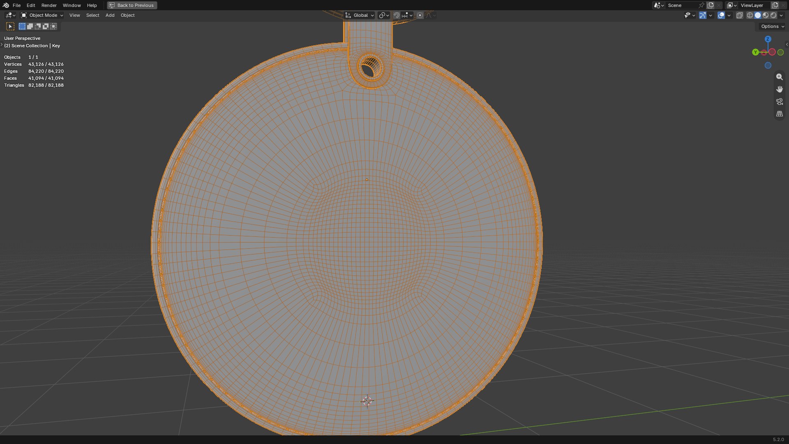Screen dimensions: 789x444
Task: Toggle snapping magnet icon
Action: point(397,15)
